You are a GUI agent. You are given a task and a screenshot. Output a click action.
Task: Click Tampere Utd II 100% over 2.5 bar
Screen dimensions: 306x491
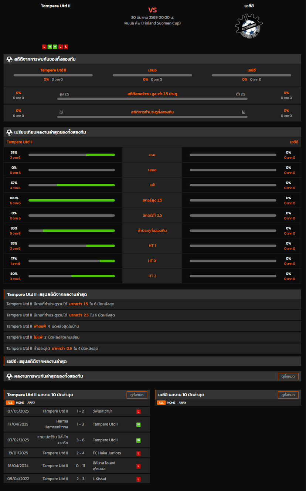(x=72, y=200)
